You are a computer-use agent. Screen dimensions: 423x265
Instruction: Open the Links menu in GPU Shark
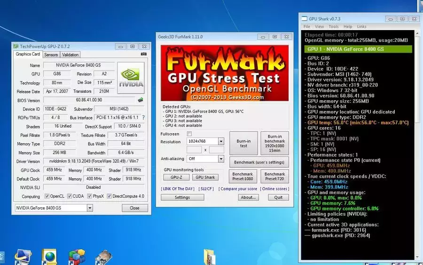(362, 26)
